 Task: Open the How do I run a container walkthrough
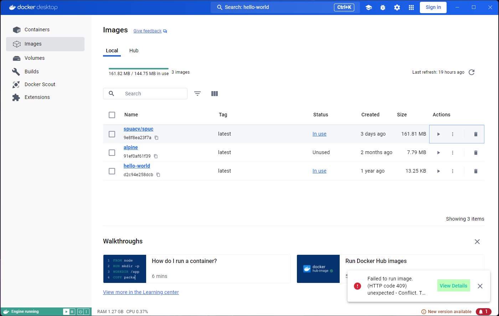[197, 269]
